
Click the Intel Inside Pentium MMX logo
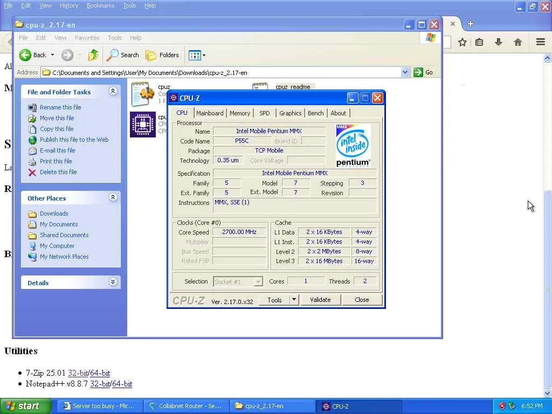pyautogui.click(x=353, y=146)
